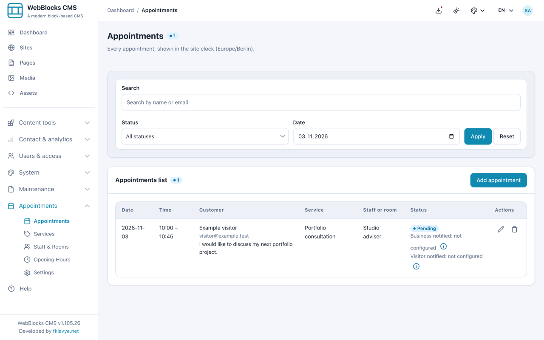Image resolution: width=544 pixels, height=340 pixels.
Task: Click the Add appointment button
Action: 499,180
